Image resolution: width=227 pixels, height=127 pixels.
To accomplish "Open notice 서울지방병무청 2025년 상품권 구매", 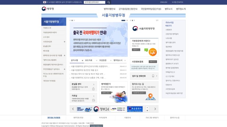I will click(88, 78).
